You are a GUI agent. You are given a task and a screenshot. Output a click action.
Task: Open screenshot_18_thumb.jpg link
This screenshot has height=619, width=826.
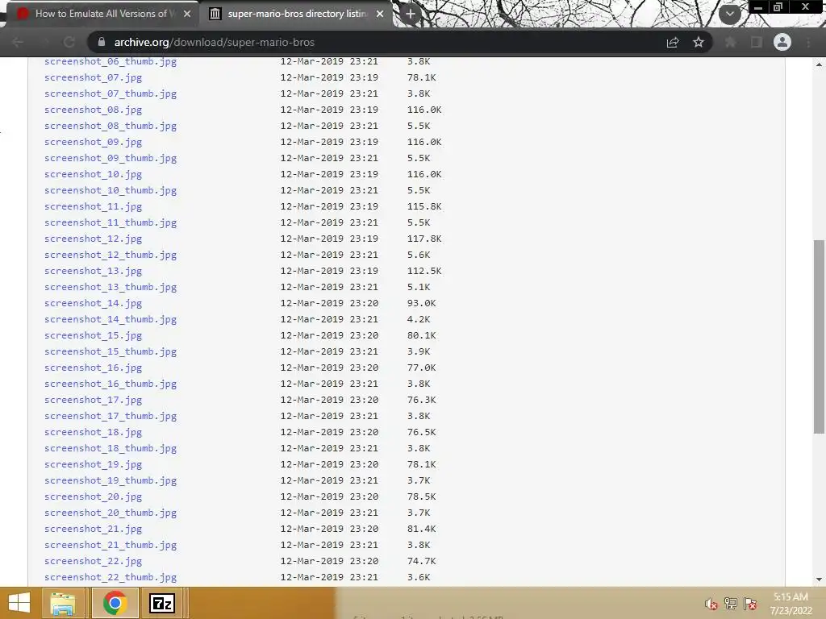[x=111, y=448]
